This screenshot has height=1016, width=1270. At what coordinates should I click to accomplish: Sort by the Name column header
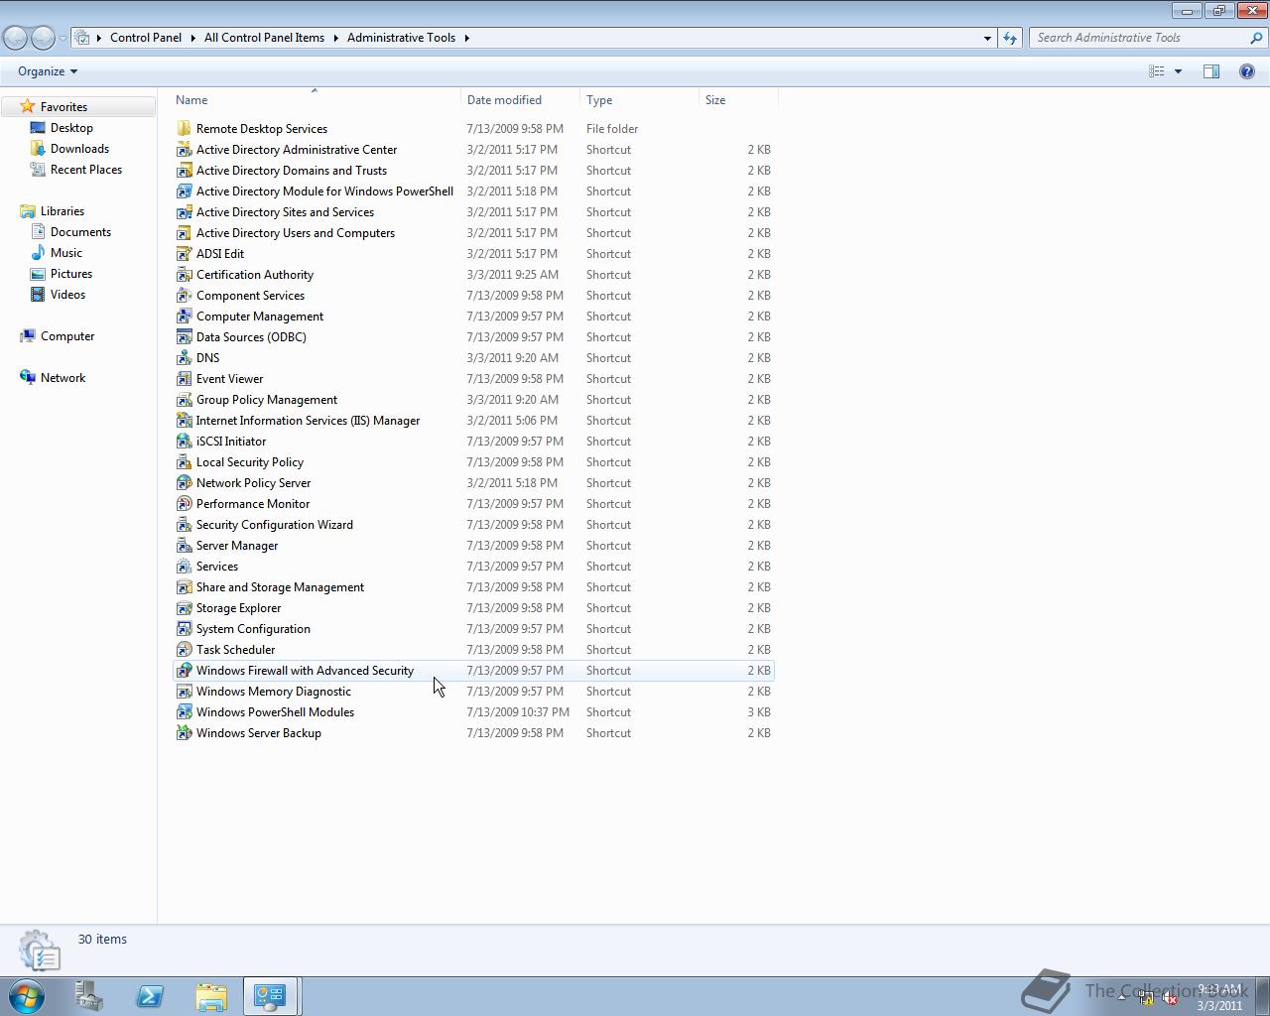191,100
